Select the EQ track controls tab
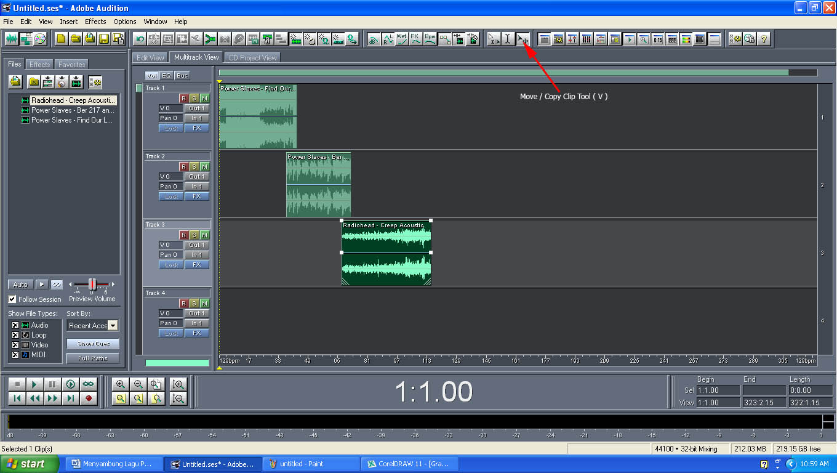The image size is (837, 473). coord(166,76)
